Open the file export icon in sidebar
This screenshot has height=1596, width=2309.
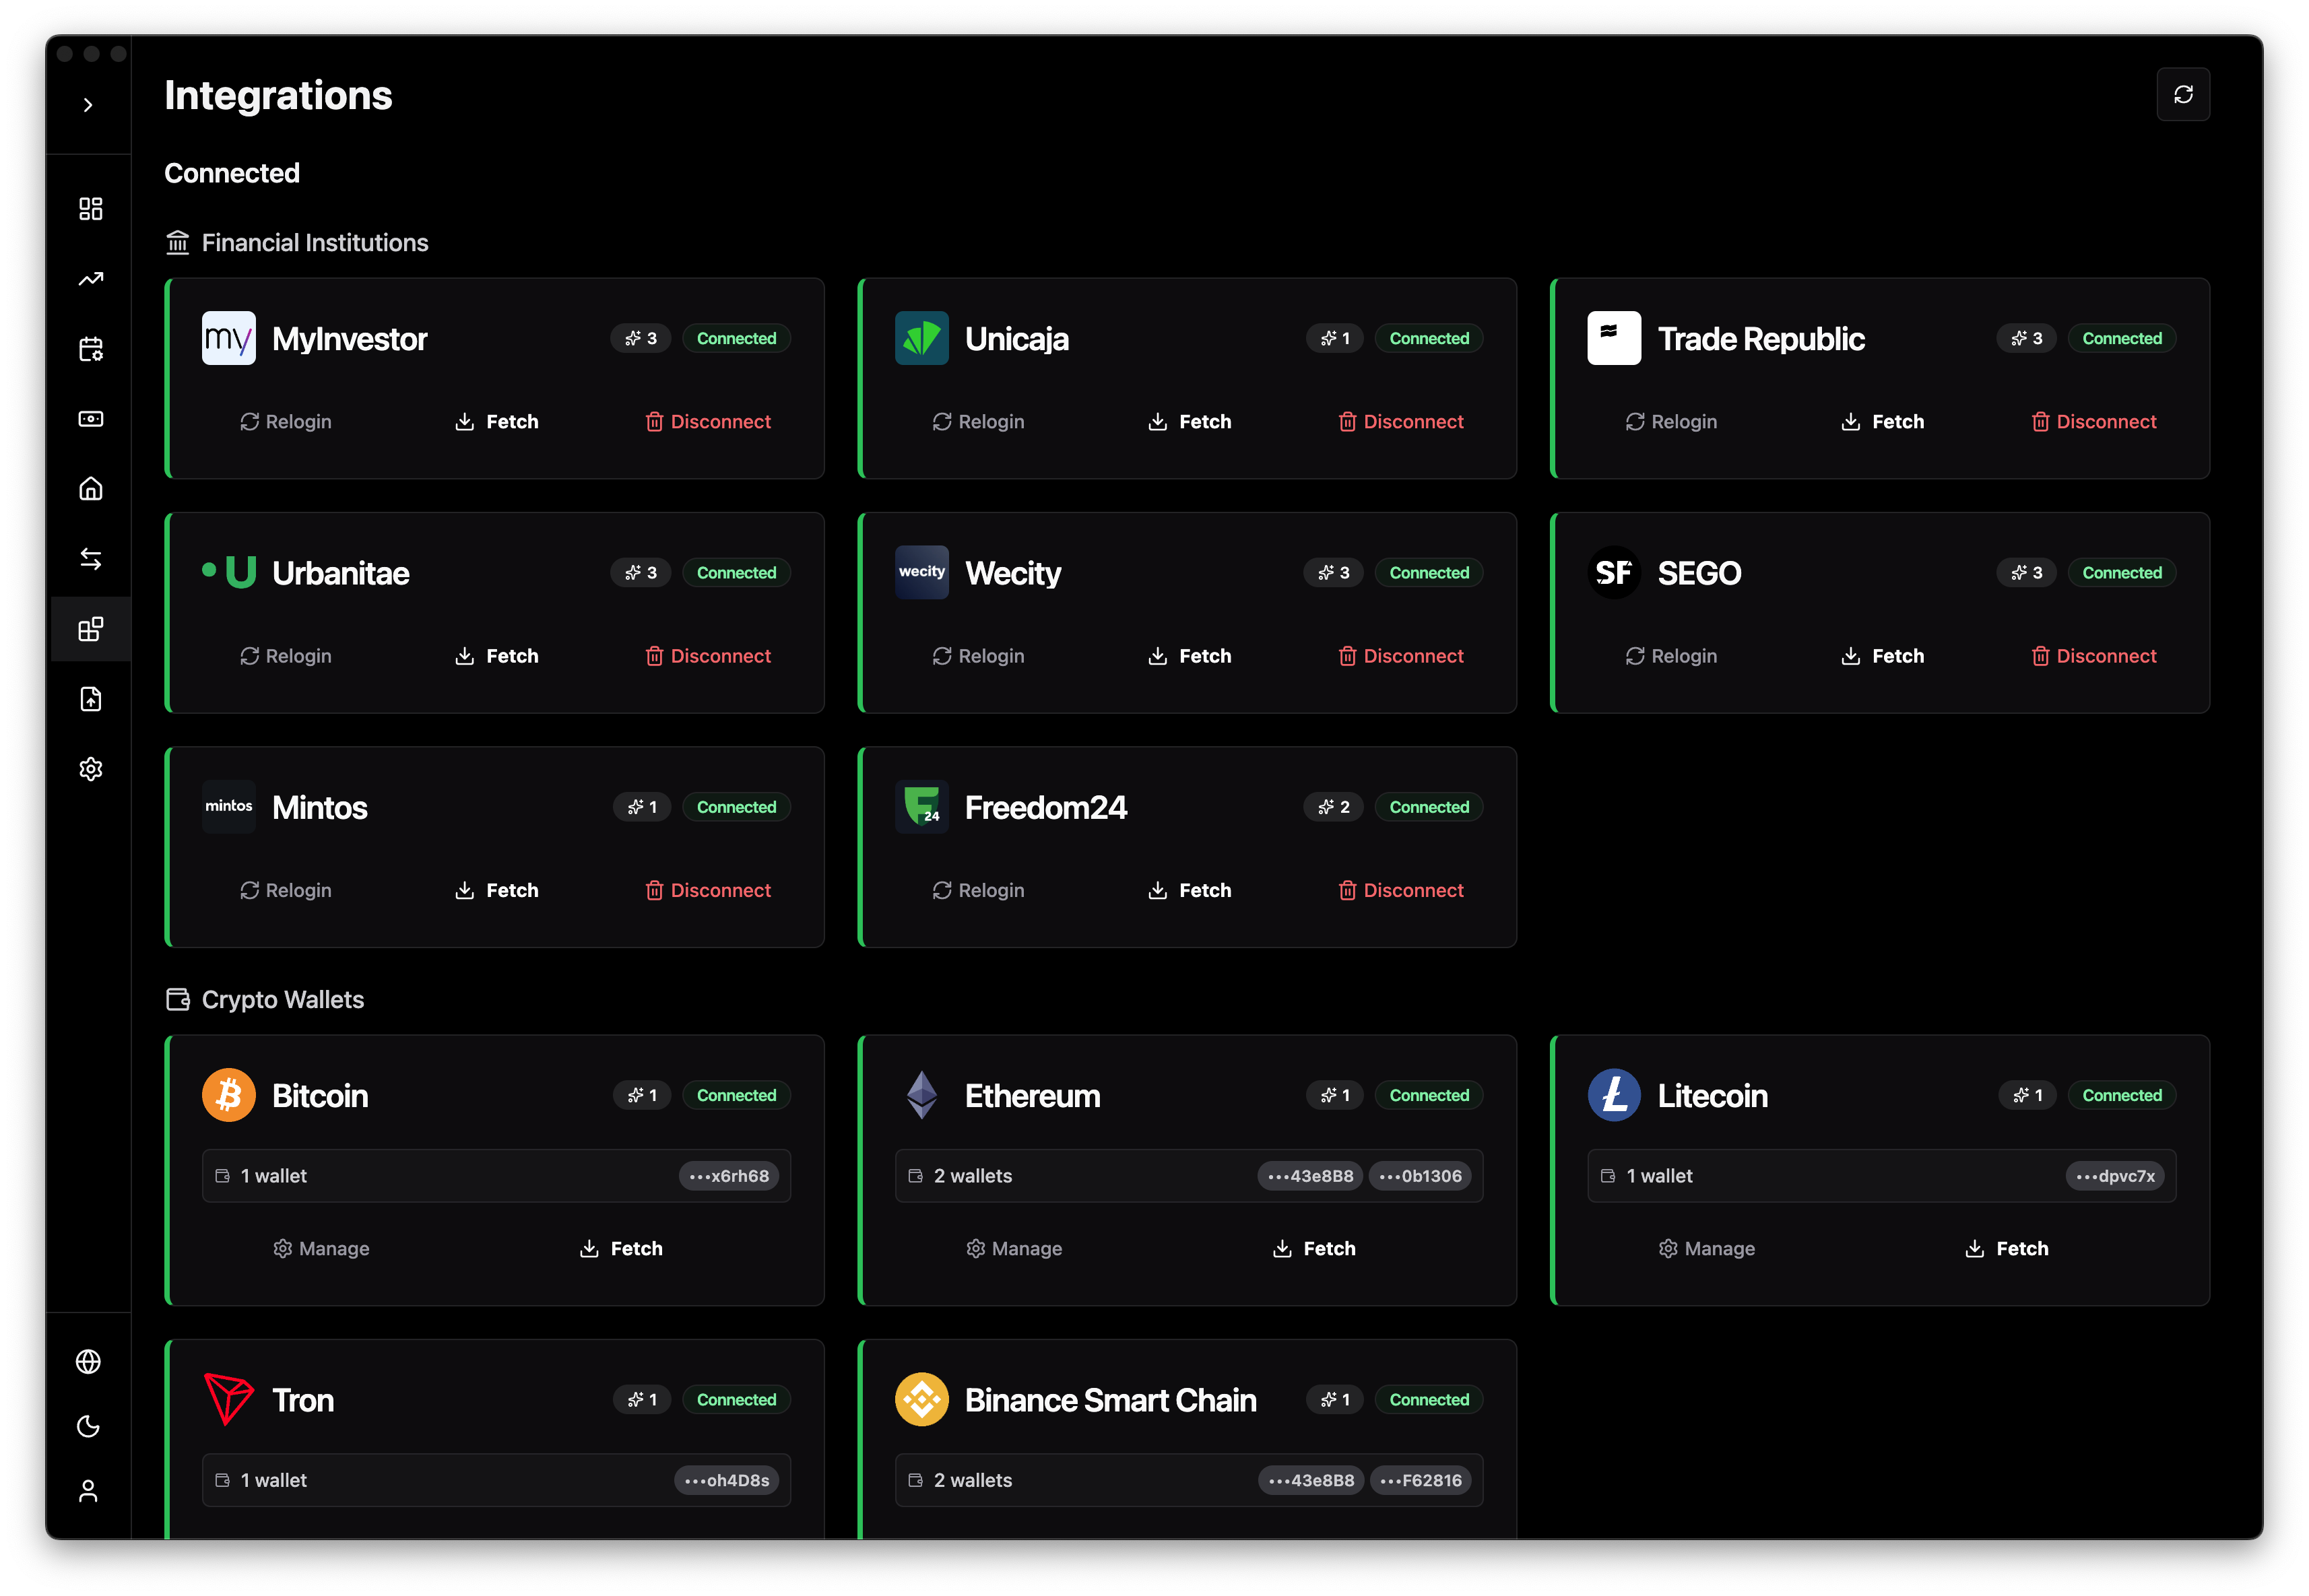pos(91,699)
